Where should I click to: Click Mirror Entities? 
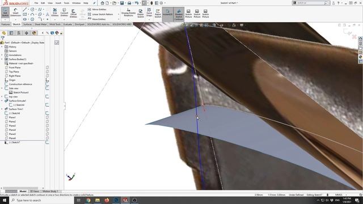pos(97,10)
